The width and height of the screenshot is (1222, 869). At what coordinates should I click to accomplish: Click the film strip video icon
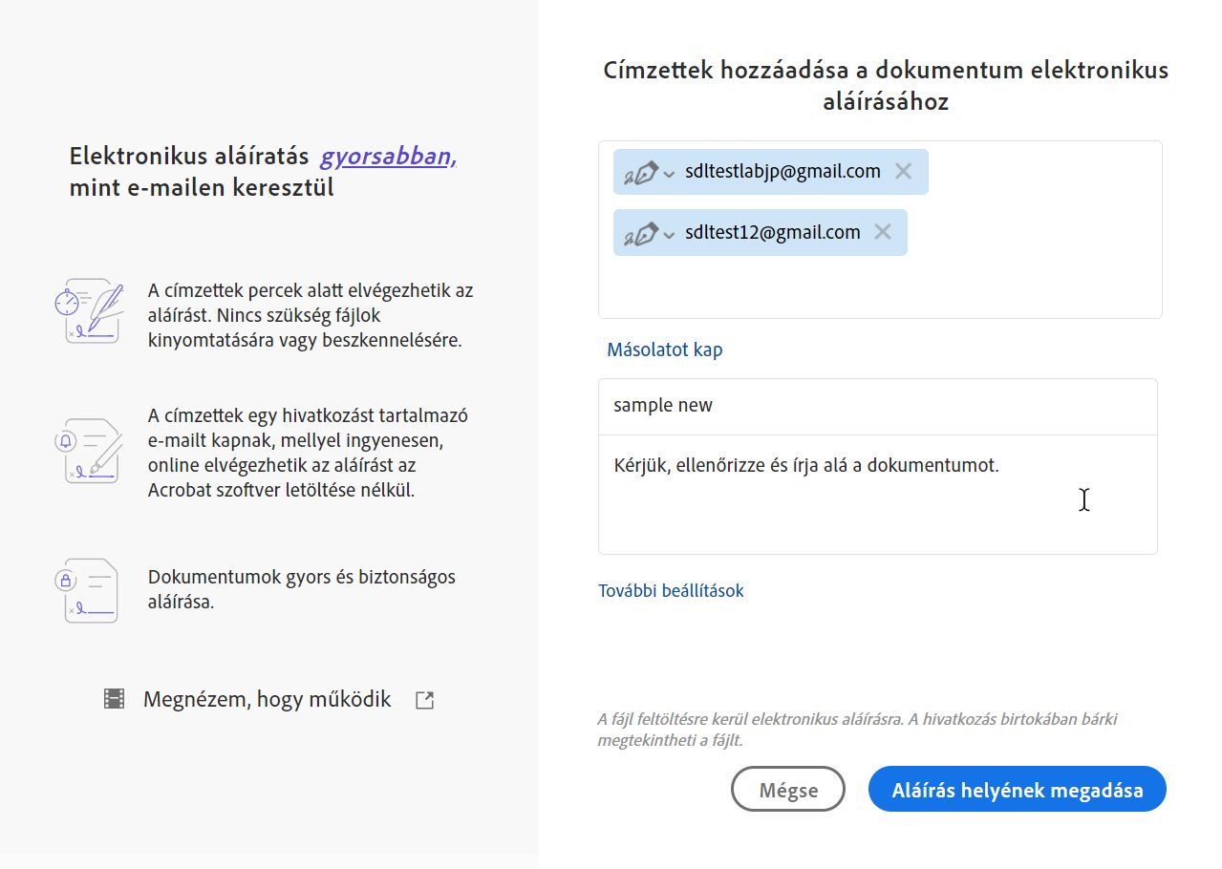115,699
